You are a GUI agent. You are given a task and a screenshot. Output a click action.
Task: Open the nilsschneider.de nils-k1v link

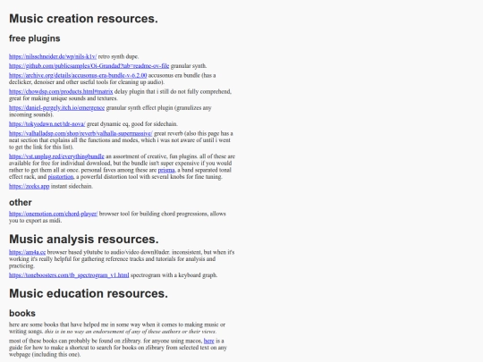(53, 56)
